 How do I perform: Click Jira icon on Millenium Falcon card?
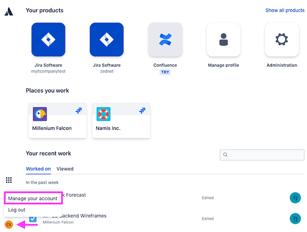point(79,110)
